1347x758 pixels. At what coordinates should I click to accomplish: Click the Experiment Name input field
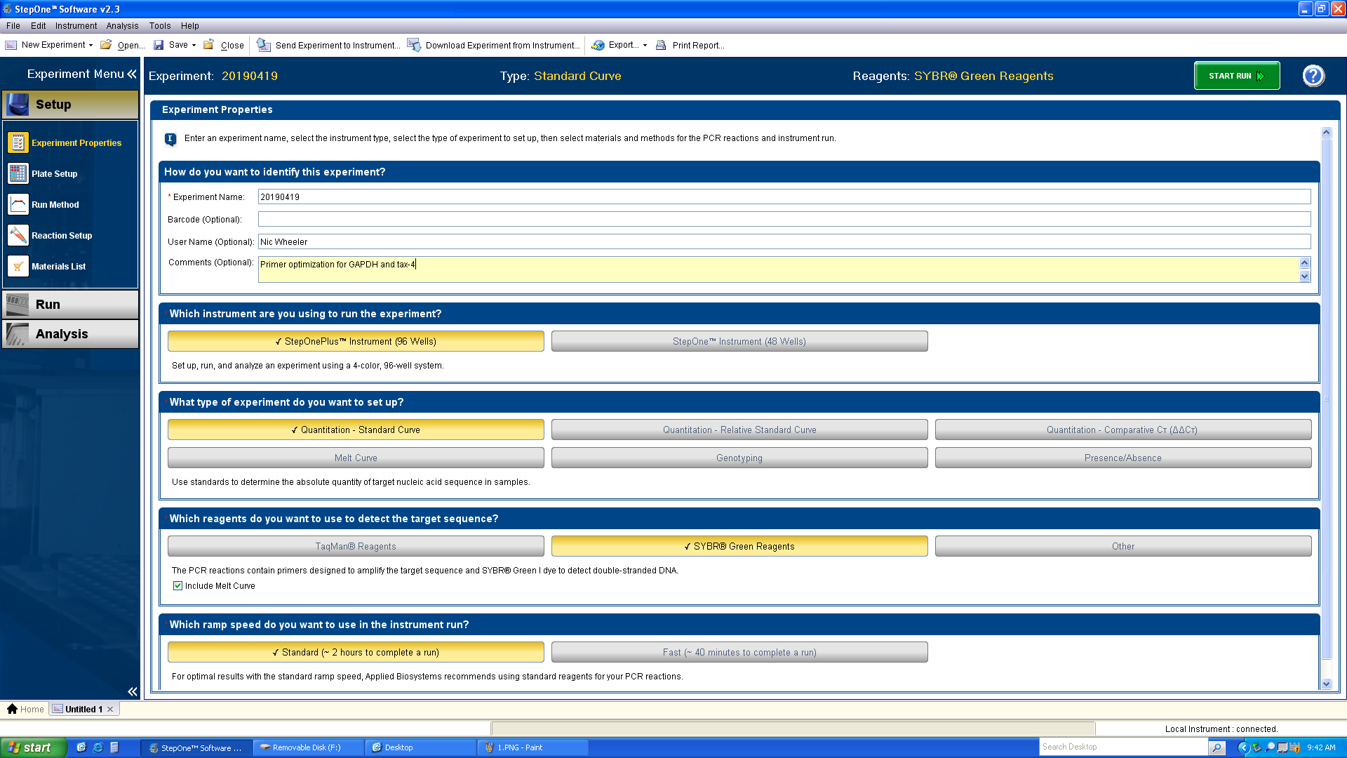point(784,197)
